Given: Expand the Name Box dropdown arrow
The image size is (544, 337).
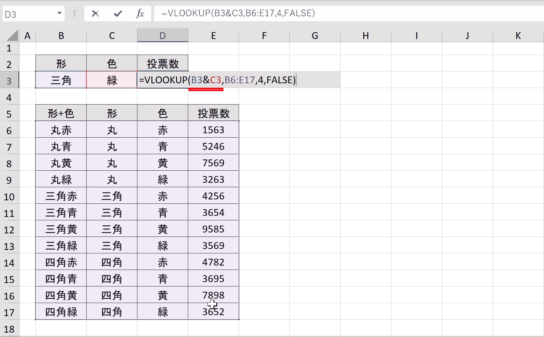Looking at the screenshot, I should (x=59, y=13).
